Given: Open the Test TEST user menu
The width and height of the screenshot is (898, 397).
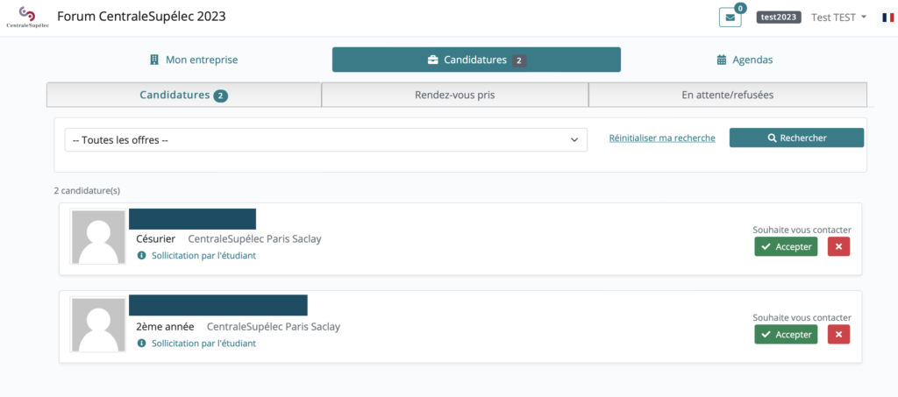Looking at the screenshot, I should [838, 18].
